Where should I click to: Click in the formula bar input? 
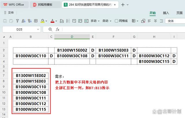123,29
